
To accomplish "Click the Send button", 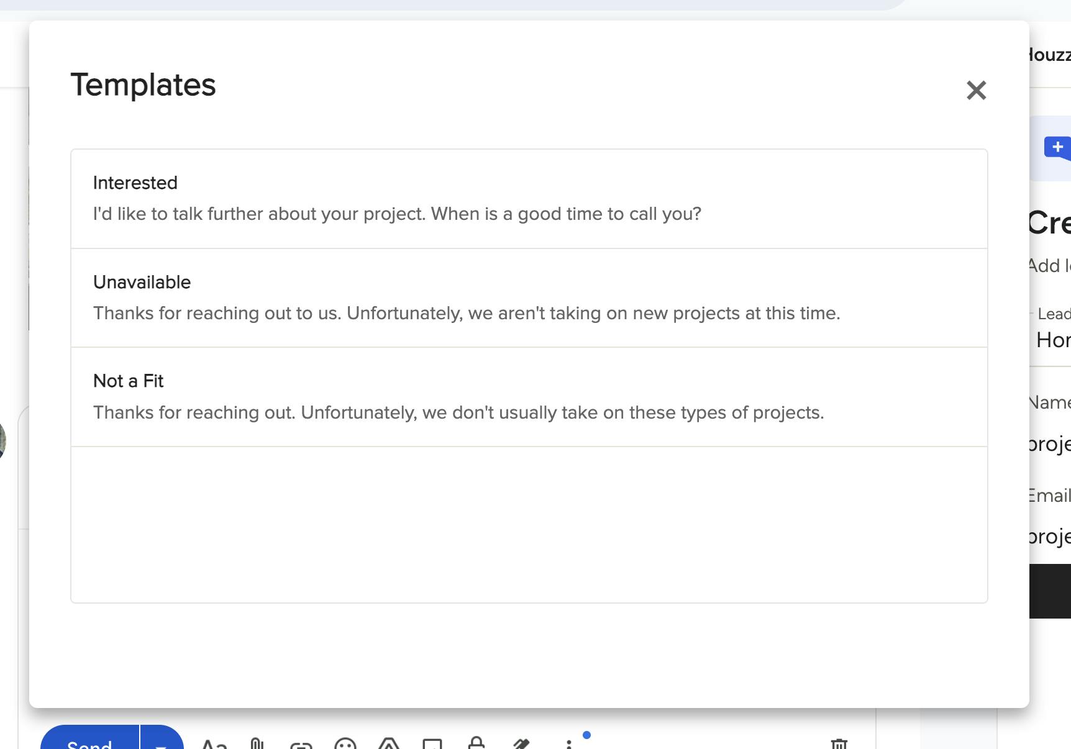I will coord(90,740).
